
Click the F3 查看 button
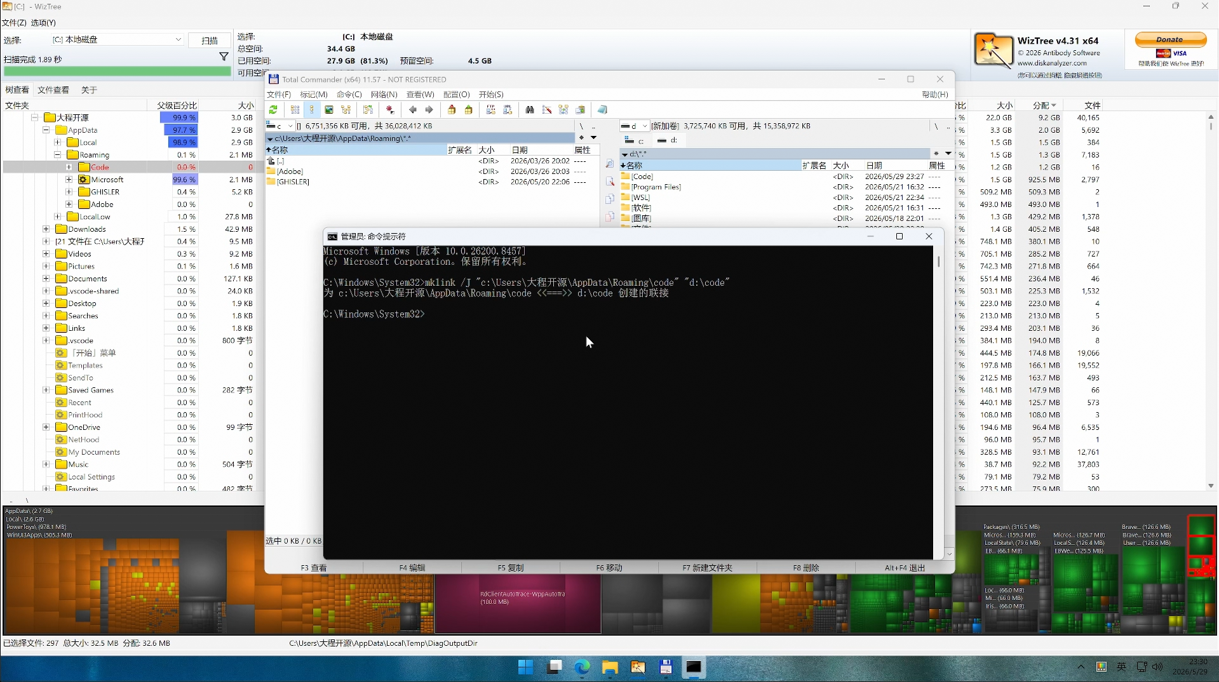tap(314, 568)
